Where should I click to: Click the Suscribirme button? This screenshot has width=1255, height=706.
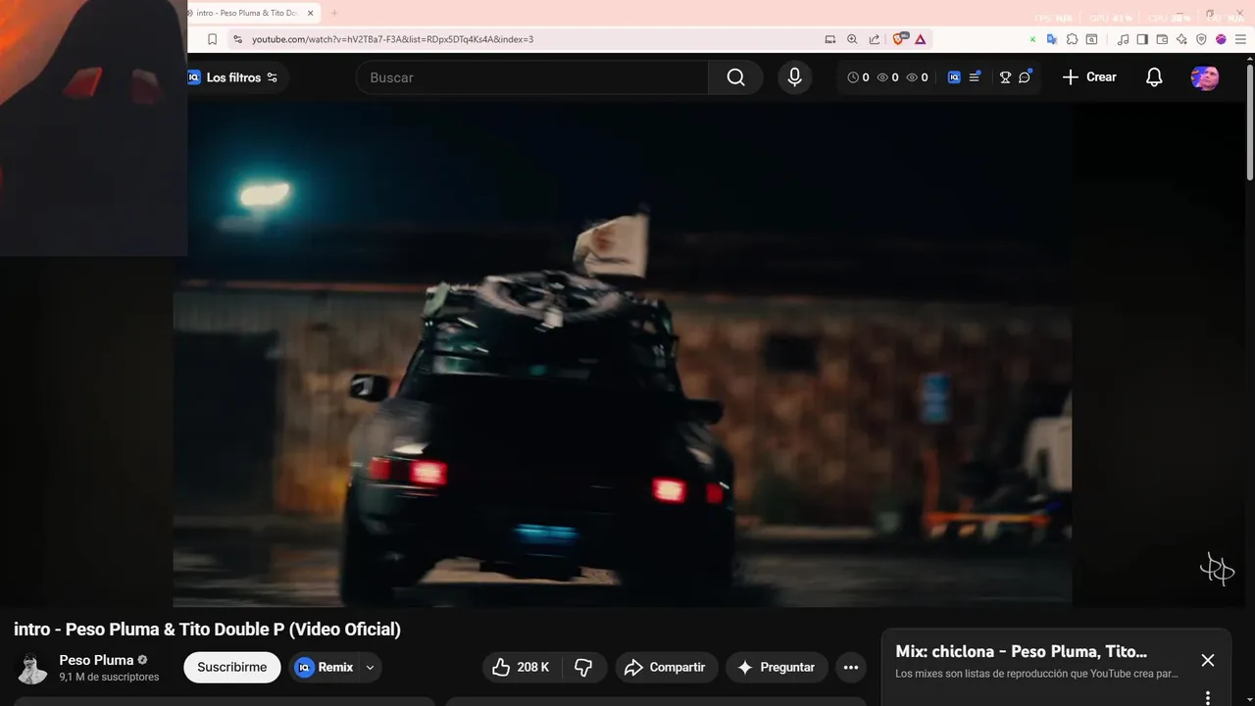[232, 668]
